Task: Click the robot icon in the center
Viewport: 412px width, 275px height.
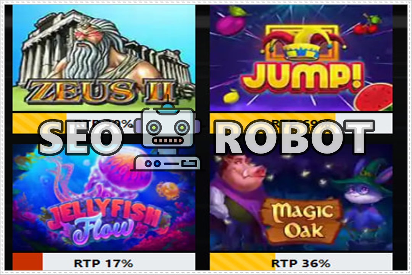Action: tap(167, 134)
